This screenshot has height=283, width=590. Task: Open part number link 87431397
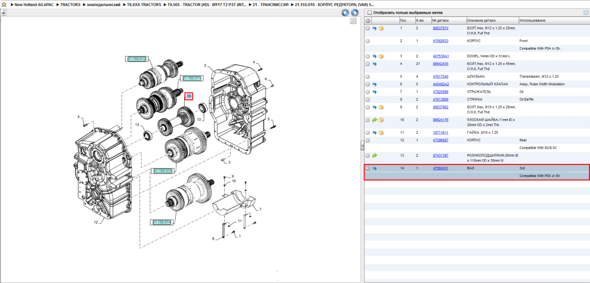pos(440,155)
